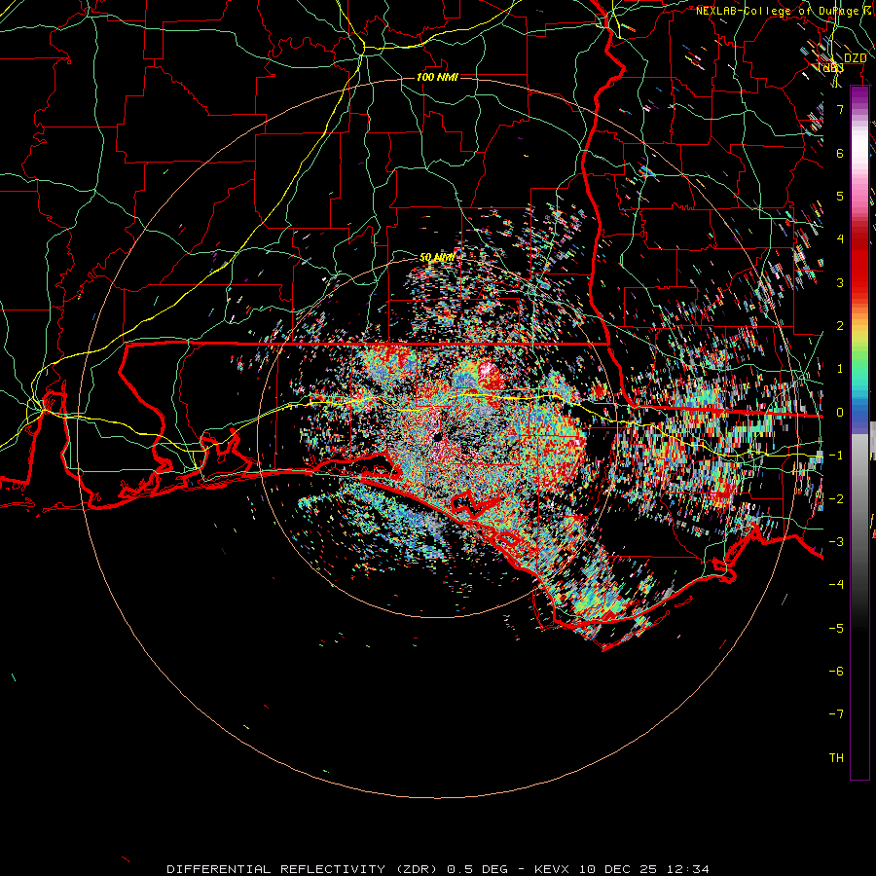Click the ZDR color scale bar

pos(859,432)
